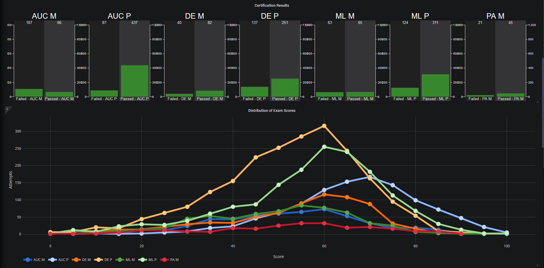Click the Distribution of Exam Scores resize handle
The height and width of the screenshot is (268, 544).
(x=538, y=265)
